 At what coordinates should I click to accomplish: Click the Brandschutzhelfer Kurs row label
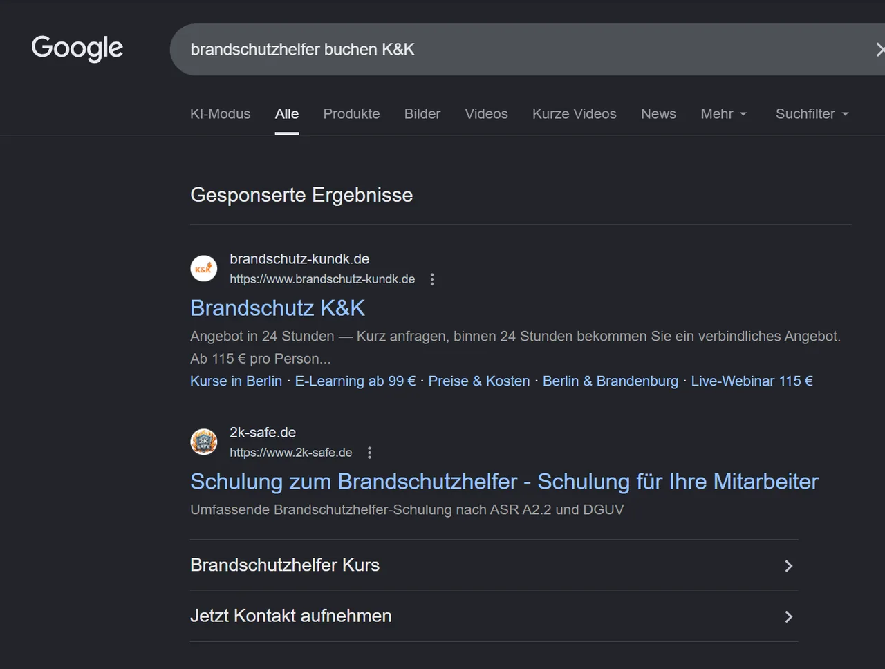click(285, 565)
